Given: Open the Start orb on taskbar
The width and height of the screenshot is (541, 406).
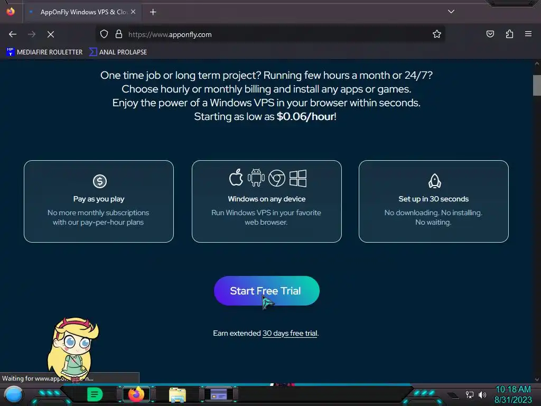Looking at the screenshot, I should (14, 395).
